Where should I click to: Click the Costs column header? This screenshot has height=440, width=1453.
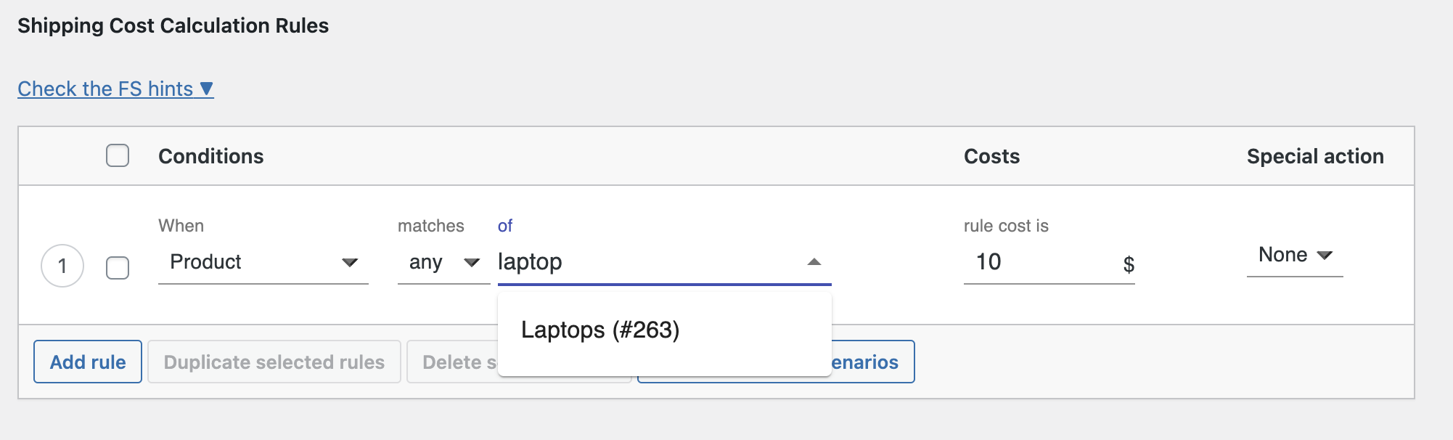point(991,156)
